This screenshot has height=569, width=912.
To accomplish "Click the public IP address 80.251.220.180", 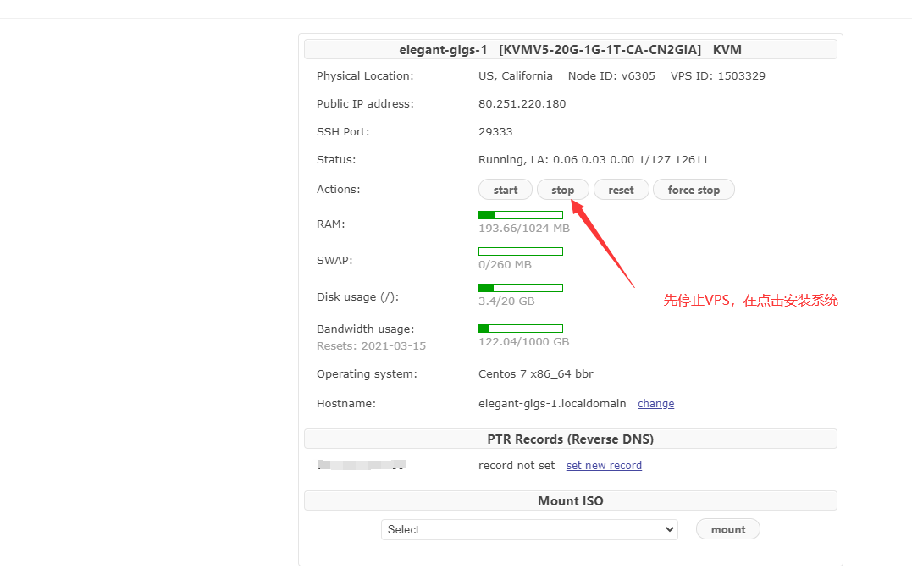I will 522,104.
